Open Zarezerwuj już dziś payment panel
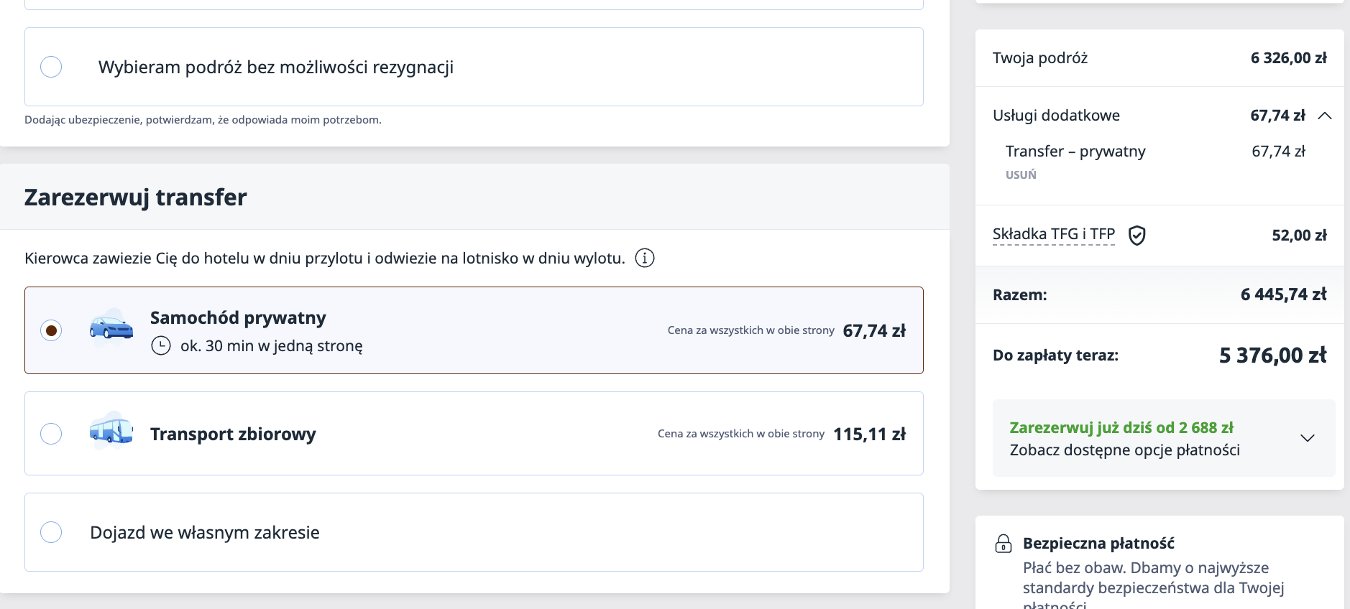This screenshot has height=609, width=1350. [x=1121, y=428]
